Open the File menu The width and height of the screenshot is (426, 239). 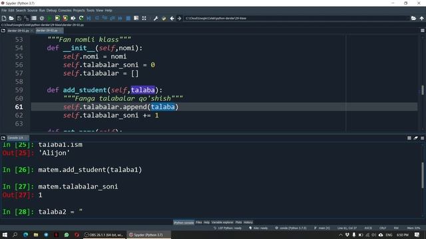4,11
